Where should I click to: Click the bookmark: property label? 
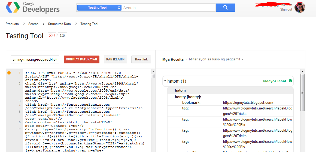point(192,102)
